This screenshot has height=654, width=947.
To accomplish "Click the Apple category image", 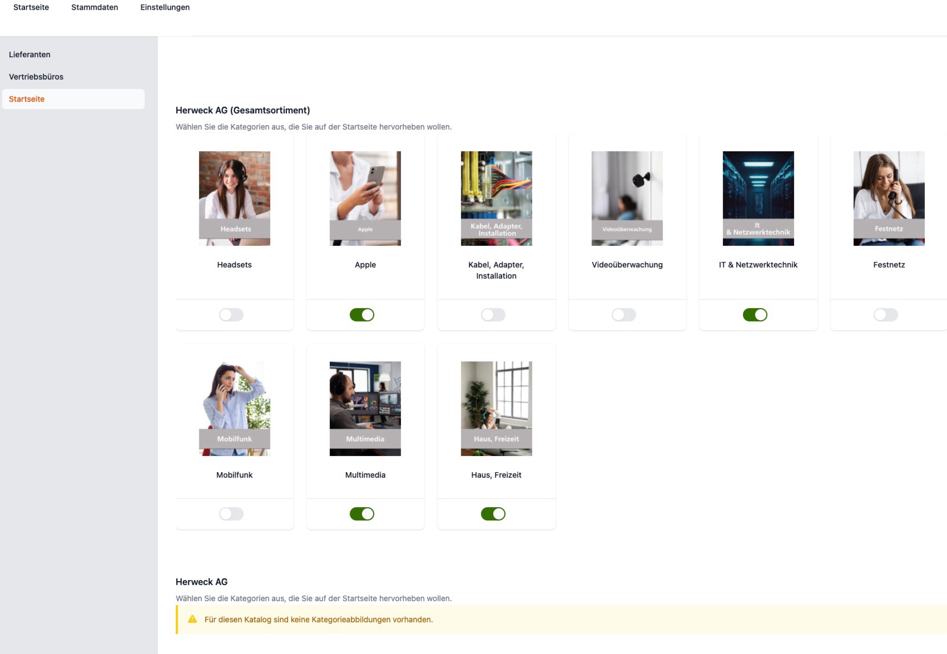I will click(x=365, y=198).
